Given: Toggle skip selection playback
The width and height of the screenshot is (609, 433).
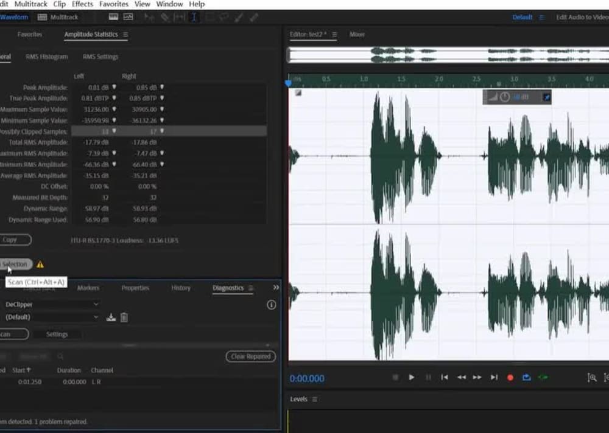Looking at the screenshot, I should [543, 378].
